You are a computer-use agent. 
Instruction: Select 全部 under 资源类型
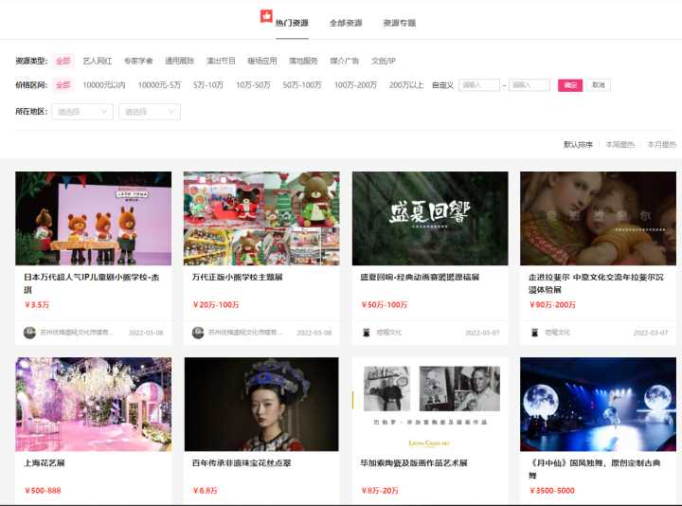click(63, 61)
